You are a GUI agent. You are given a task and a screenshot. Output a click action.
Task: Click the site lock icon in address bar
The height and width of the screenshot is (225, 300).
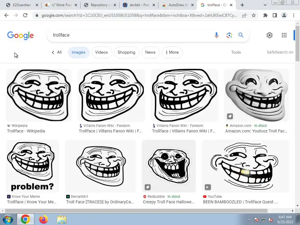click(37, 15)
